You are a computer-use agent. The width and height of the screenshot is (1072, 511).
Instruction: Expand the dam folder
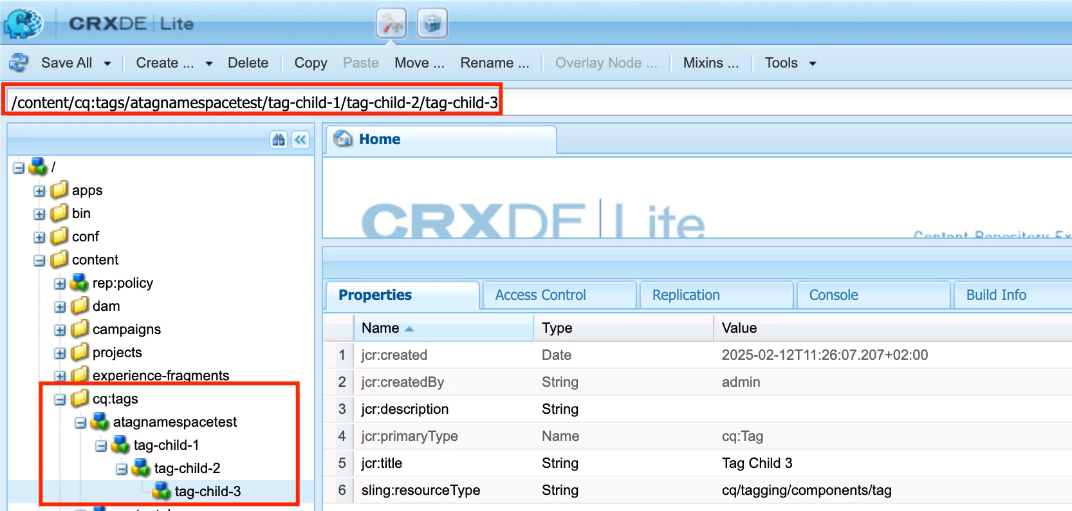(x=60, y=307)
